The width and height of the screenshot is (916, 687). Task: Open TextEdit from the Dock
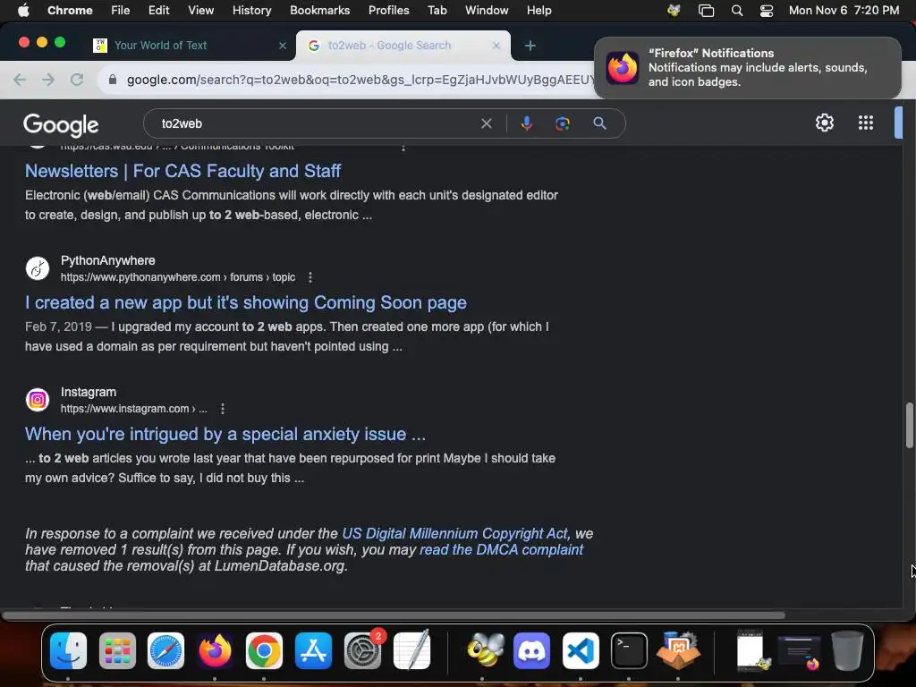point(411,650)
